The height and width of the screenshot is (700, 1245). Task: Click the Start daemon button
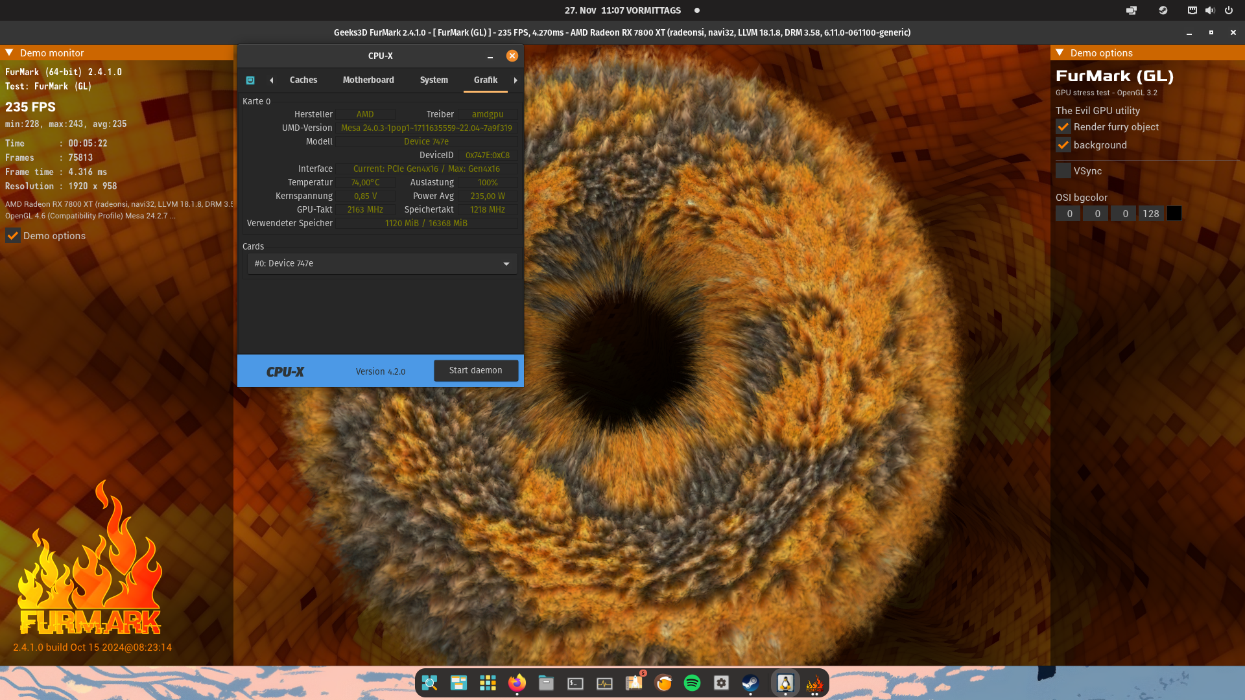point(475,371)
